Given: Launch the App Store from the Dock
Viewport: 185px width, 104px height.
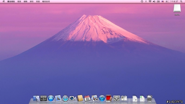Looking at the screenshot, I should (51, 98).
